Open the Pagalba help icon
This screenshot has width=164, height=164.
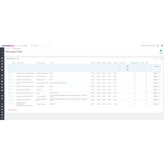click(x=161, y=51)
